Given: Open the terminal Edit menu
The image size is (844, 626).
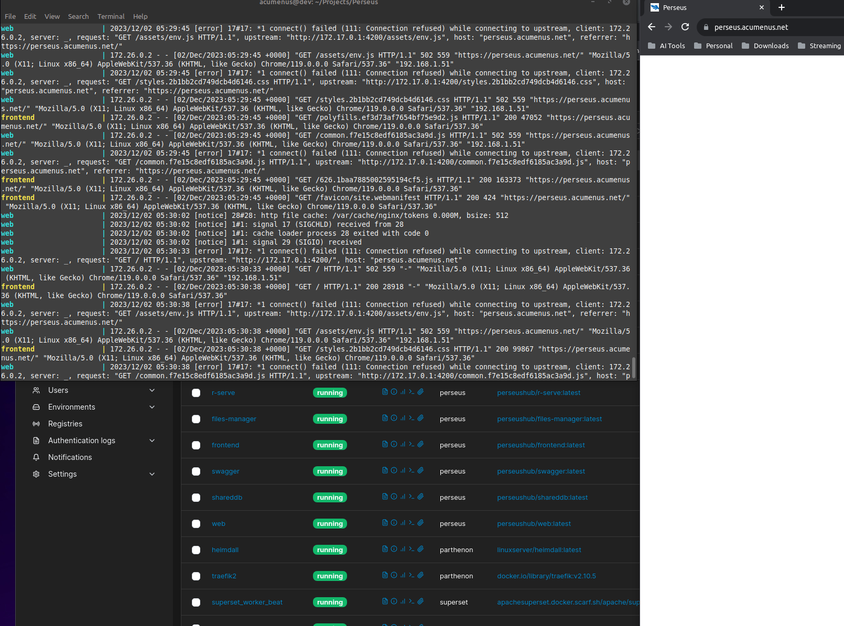Looking at the screenshot, I should coord(30,16).
